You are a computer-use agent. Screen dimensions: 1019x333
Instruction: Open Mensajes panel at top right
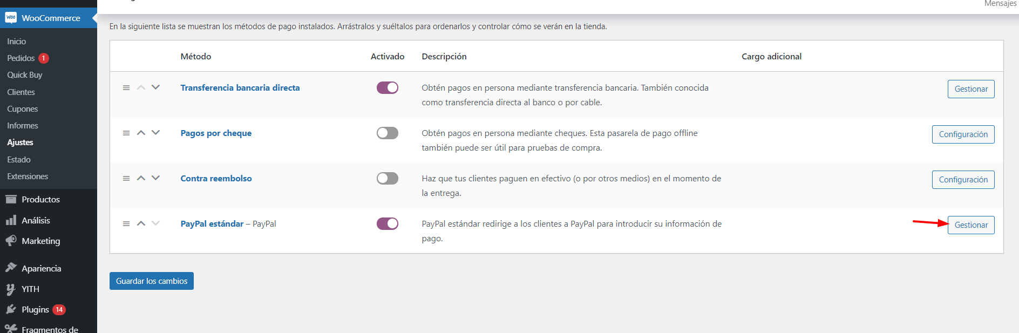coord(1000,4)
